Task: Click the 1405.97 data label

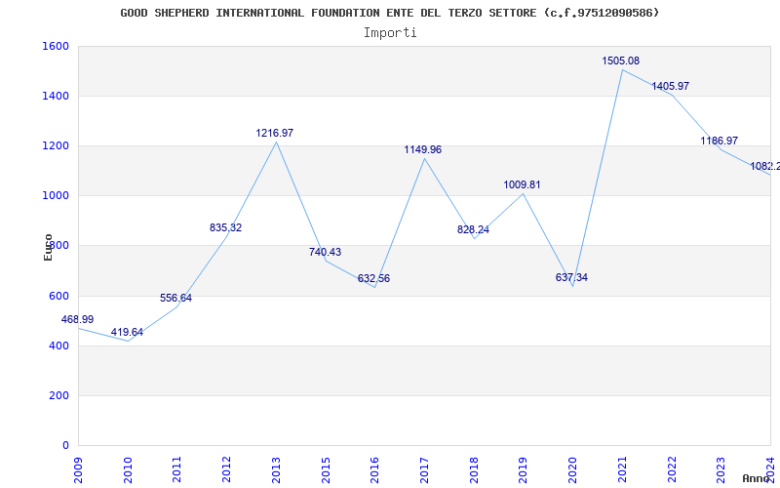Action: tap(670, 86)
